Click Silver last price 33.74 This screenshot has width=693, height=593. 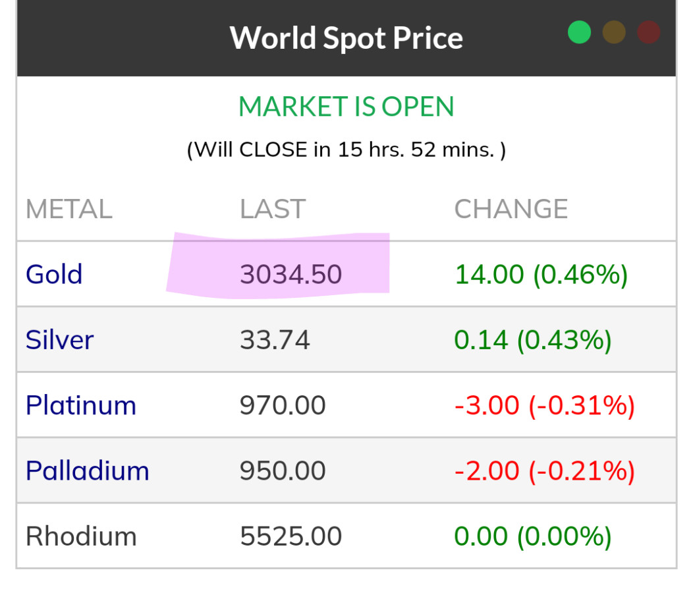tap(274, 339)
